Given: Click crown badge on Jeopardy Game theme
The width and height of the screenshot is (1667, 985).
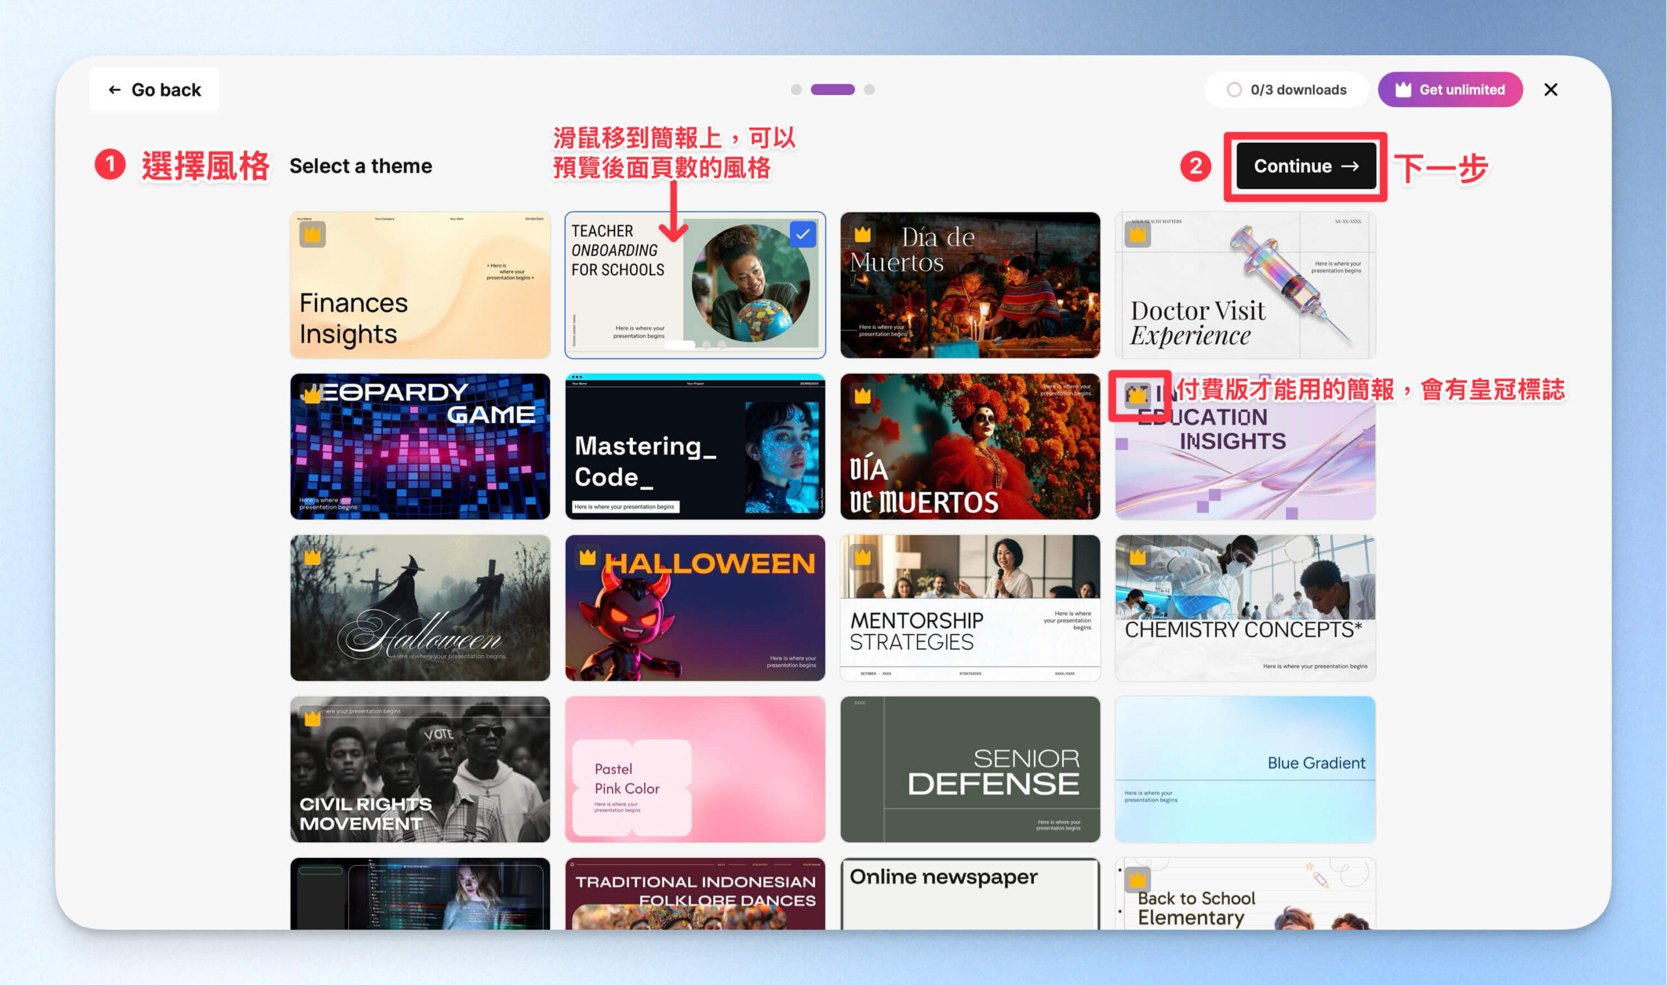Looking at the screenshot, I should click(313, 395).
